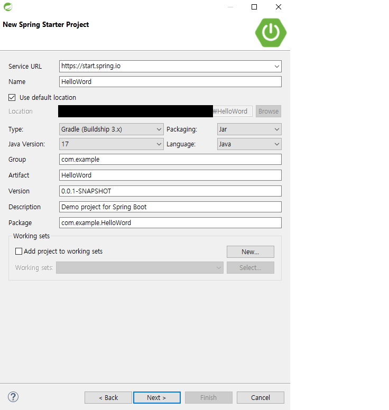Click the New Spring Starter Project heading

[x=46, y=25]
